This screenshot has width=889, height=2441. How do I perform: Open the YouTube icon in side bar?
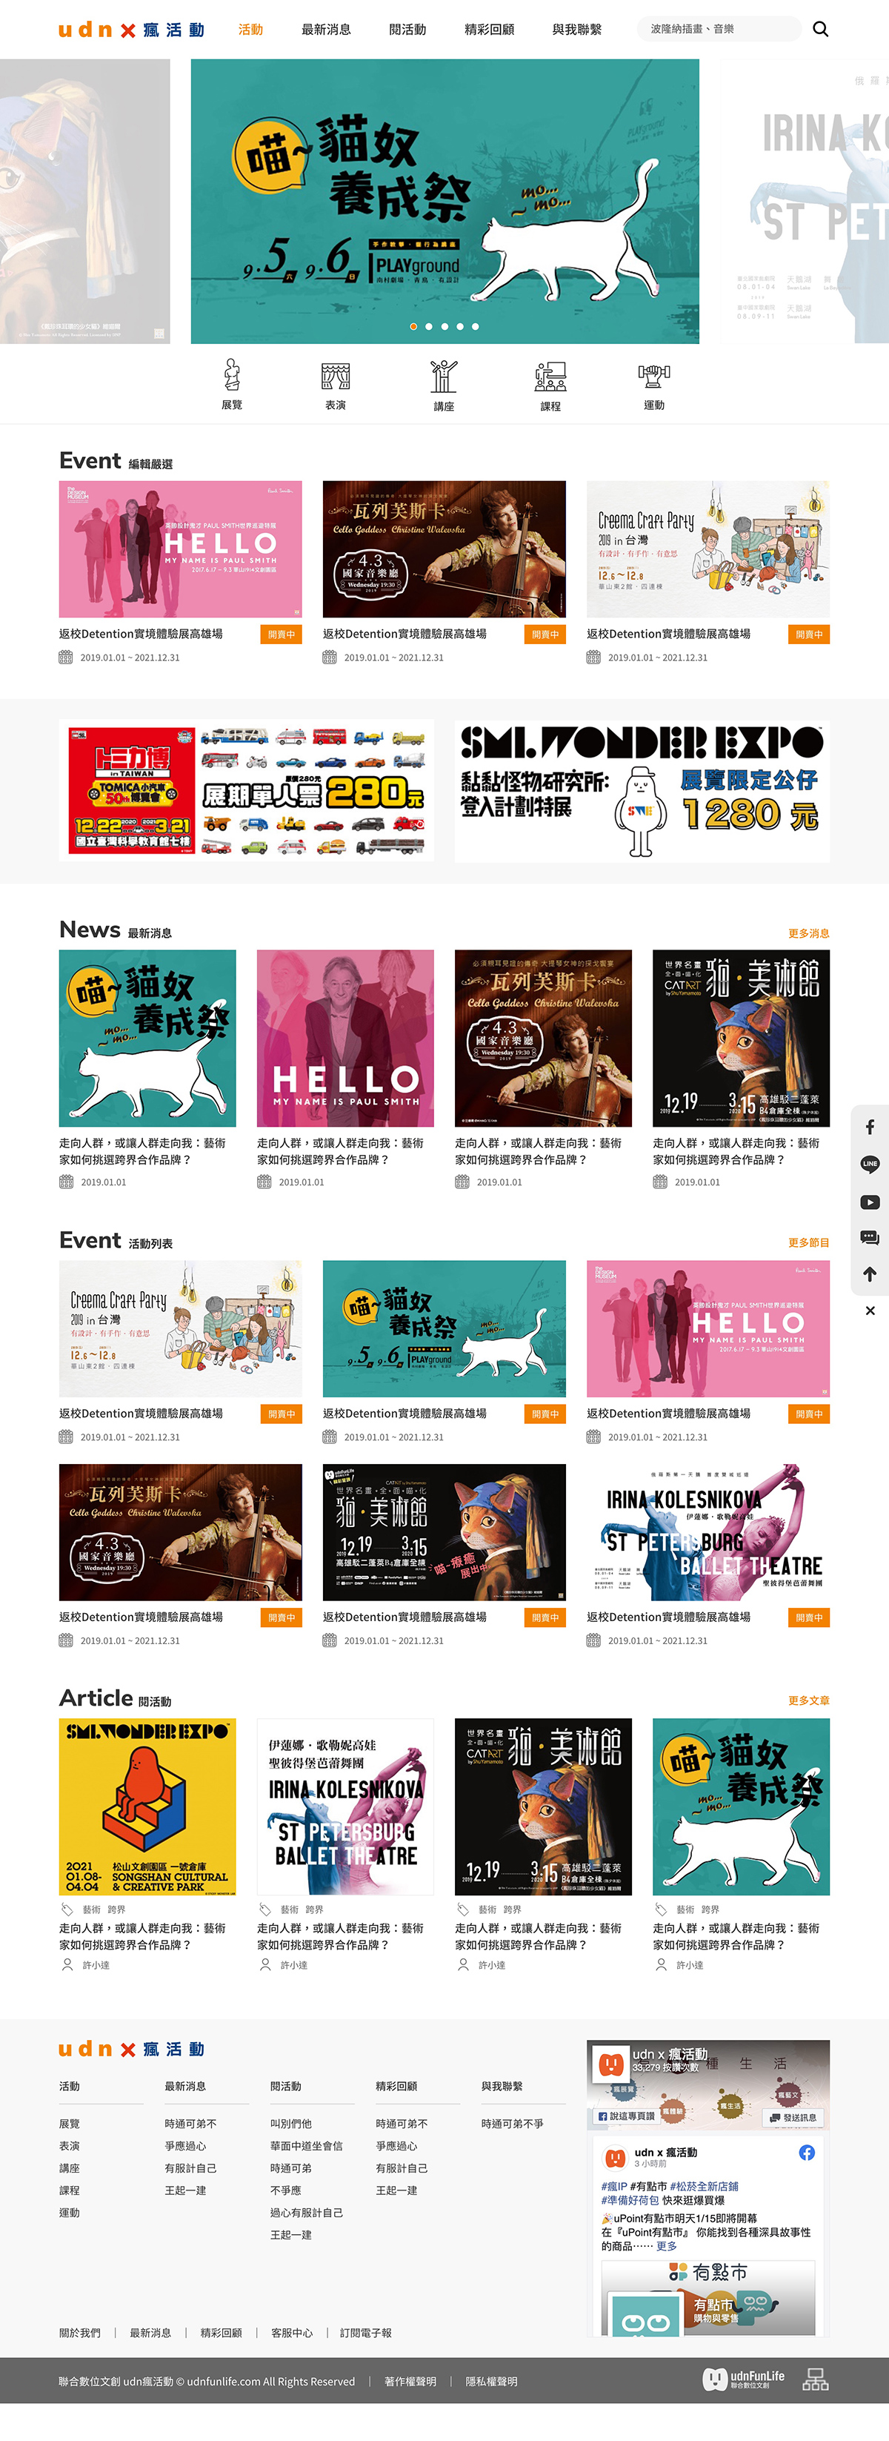tap(869, 1202)
